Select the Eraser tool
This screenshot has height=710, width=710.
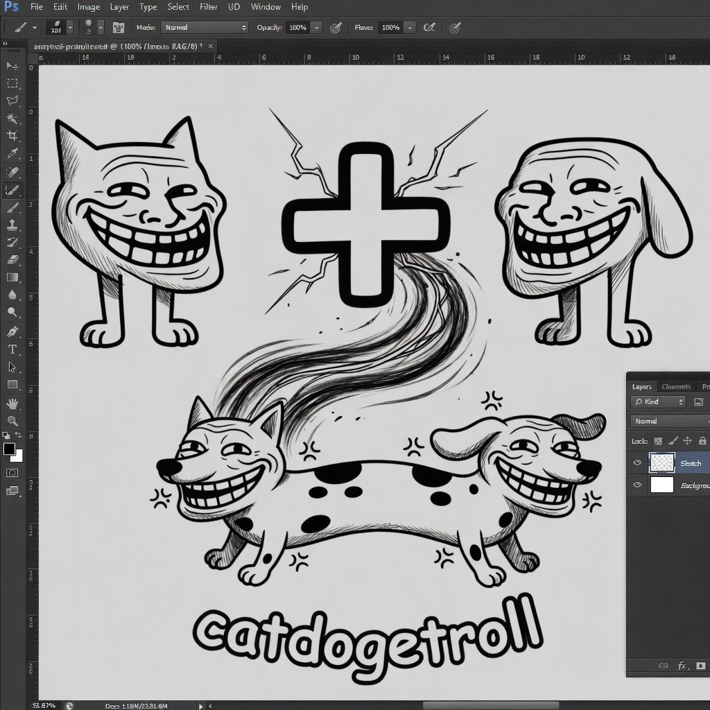coord(12,260)
